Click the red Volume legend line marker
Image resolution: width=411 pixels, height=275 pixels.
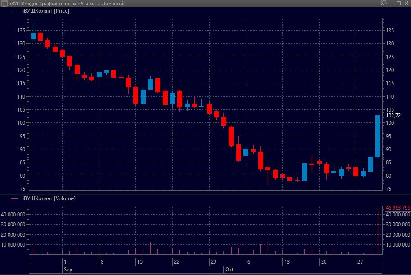point(14,198)
